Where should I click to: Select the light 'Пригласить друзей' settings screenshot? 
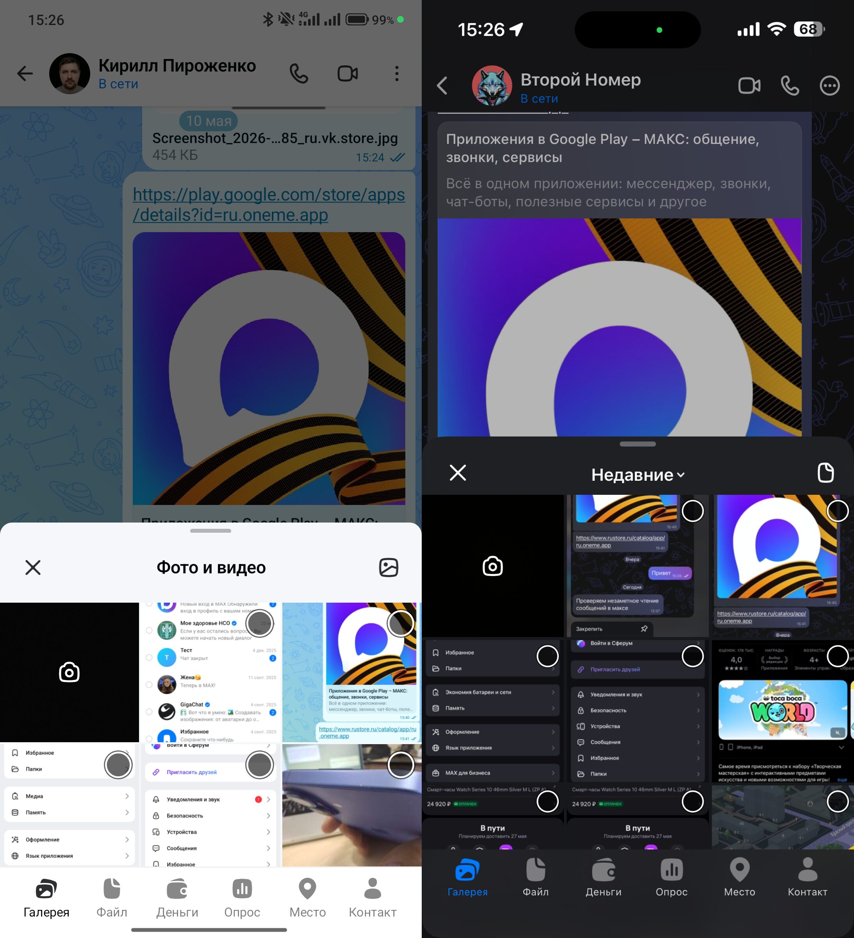[259, 764]
